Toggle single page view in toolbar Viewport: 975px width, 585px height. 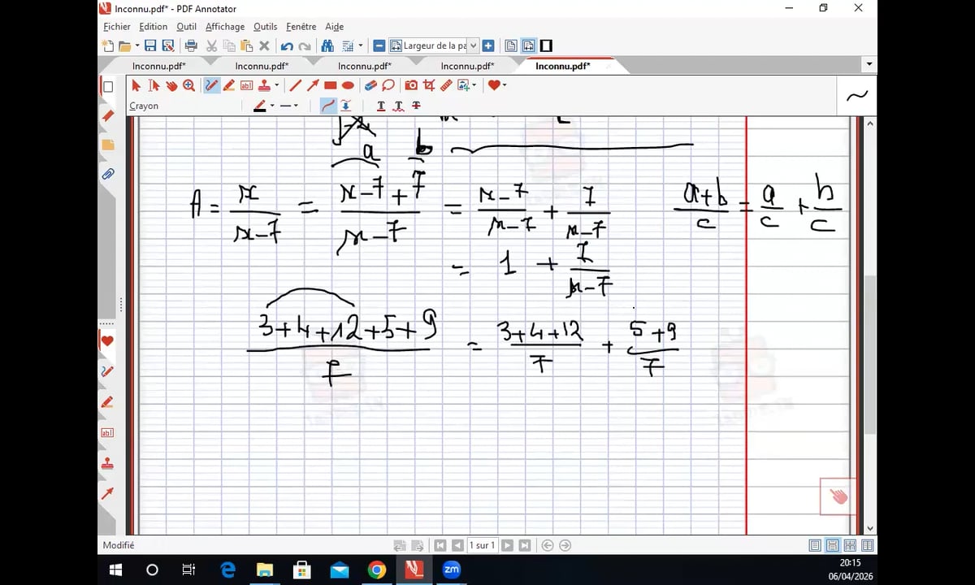click(511, 46)
